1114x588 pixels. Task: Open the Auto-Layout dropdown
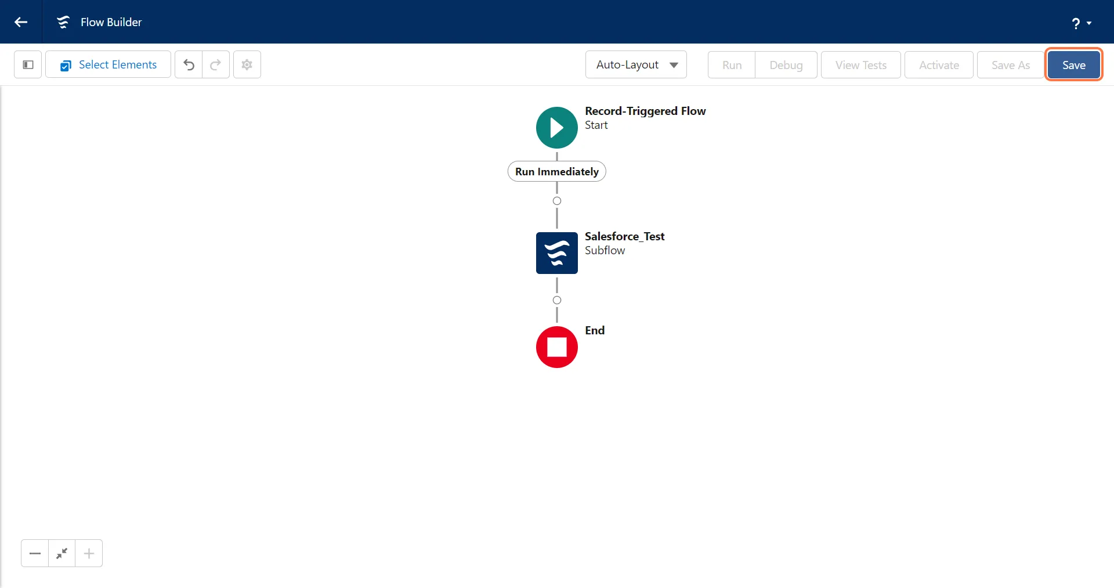pos(636,64)
